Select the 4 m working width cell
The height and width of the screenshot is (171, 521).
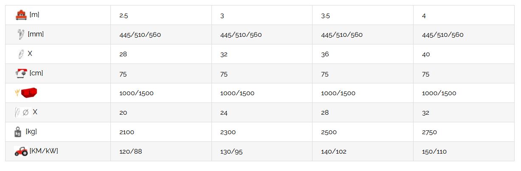[x=424, y=16]
